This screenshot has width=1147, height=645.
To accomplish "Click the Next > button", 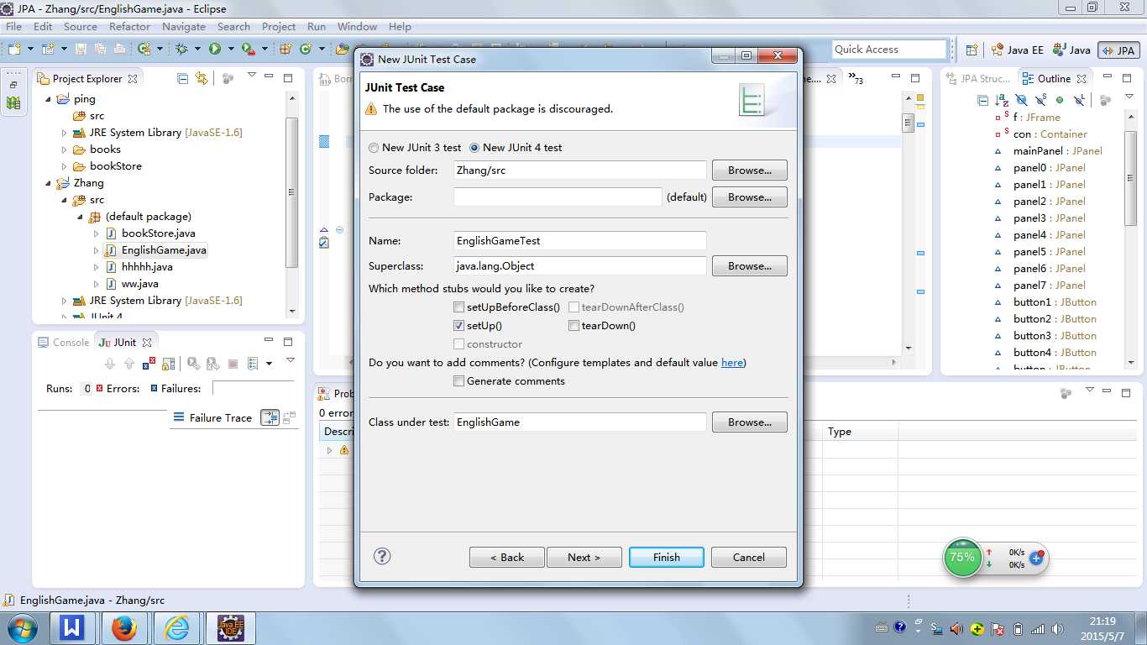I will tap(584, 558).
